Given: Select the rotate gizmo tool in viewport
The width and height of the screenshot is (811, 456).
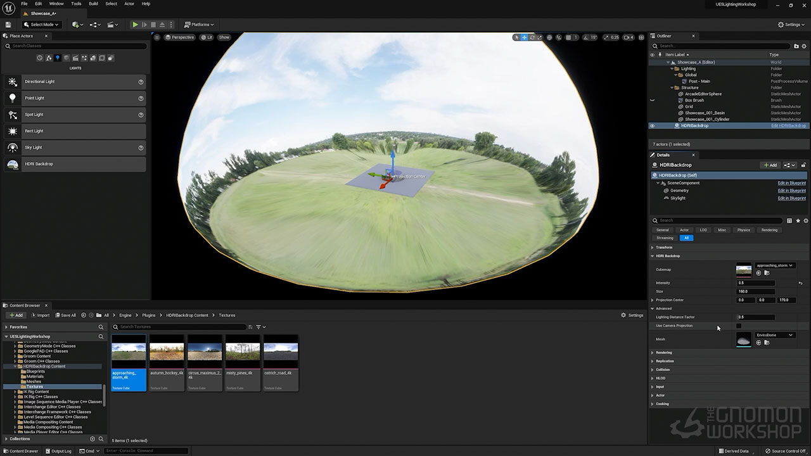Looking at the screenshot, I should pos(532,37).
